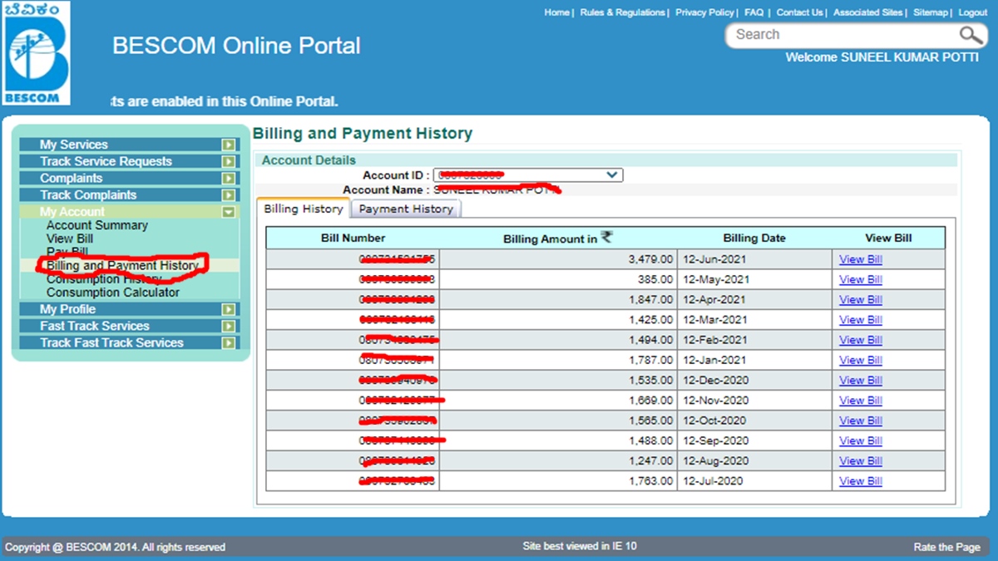View Bill for 12-May-2021
Viewport: 998px width, 561px height.
coord(861,279)
